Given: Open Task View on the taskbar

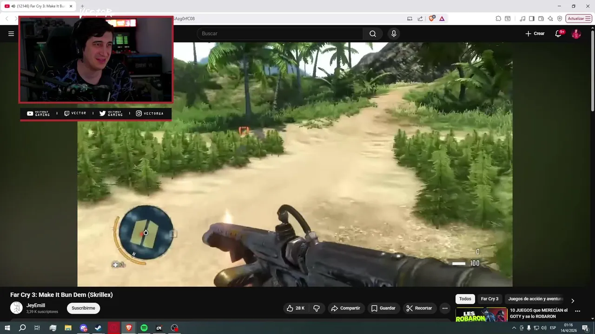Looking at the screenshot, I should pos(37,328).
